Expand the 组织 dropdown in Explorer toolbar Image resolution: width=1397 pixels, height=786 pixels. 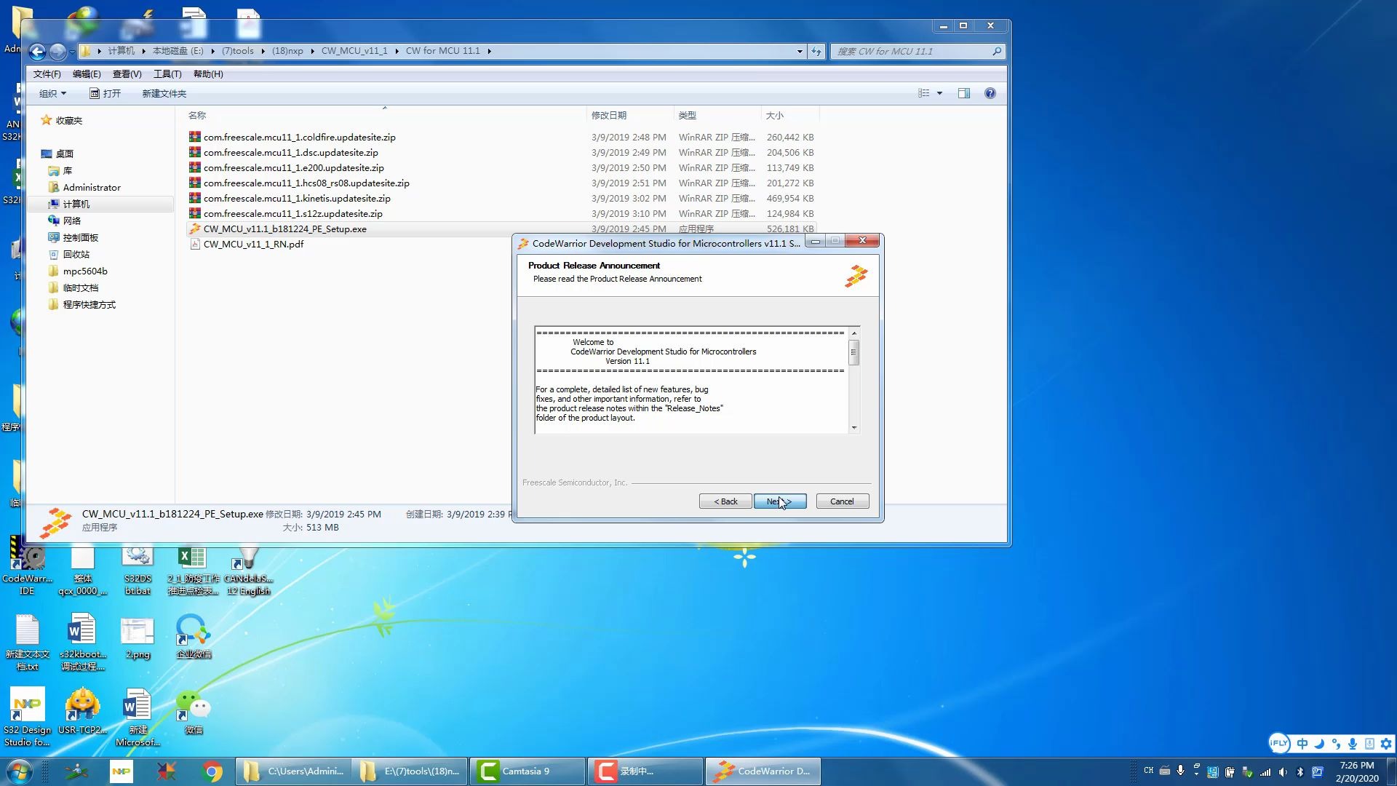pos(52,93)
